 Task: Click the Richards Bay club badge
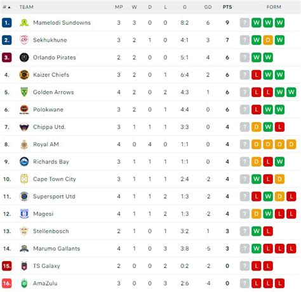(x=24, y=162)
